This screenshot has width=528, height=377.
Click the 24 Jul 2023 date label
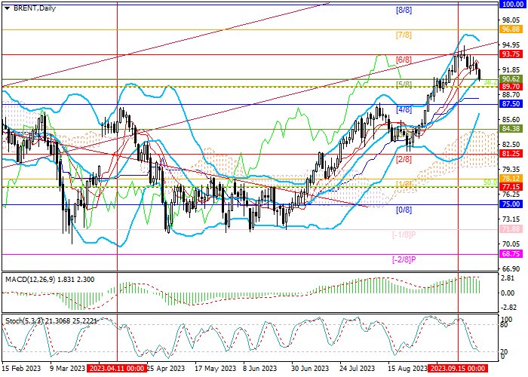(x=357, y=368)
